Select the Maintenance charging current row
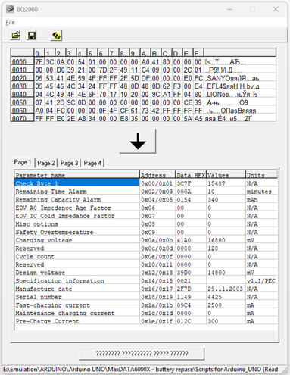 [x=146, y=313]
